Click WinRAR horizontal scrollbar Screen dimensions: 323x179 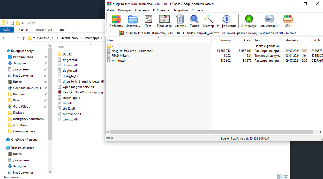(x=212, y=132)
